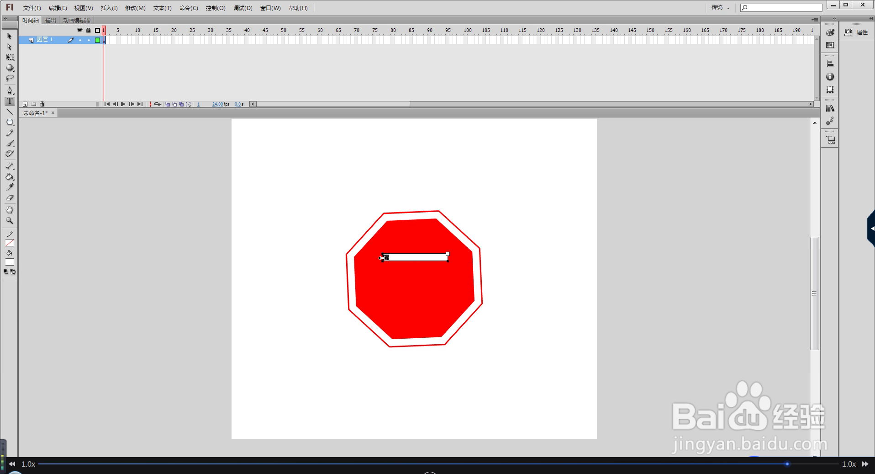Lock 图层 1 using the lock column
The width and height of the screenshot is (875, 474).
pos(89,40)
